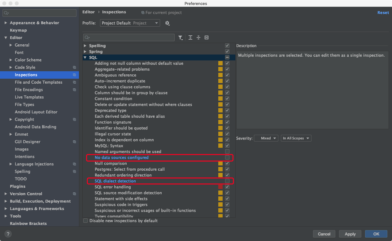Select Live Templates in the sidebar
This screenshot has width=392, height=241.
[x=29, y=97]
